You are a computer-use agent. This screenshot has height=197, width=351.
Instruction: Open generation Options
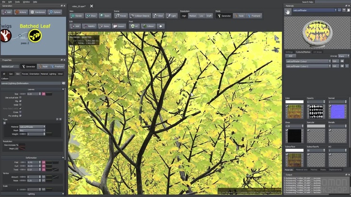55,12
